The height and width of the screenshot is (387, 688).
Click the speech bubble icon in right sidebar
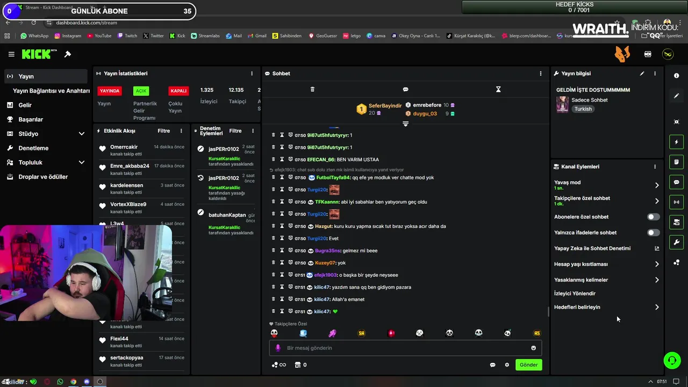point(676,182)
